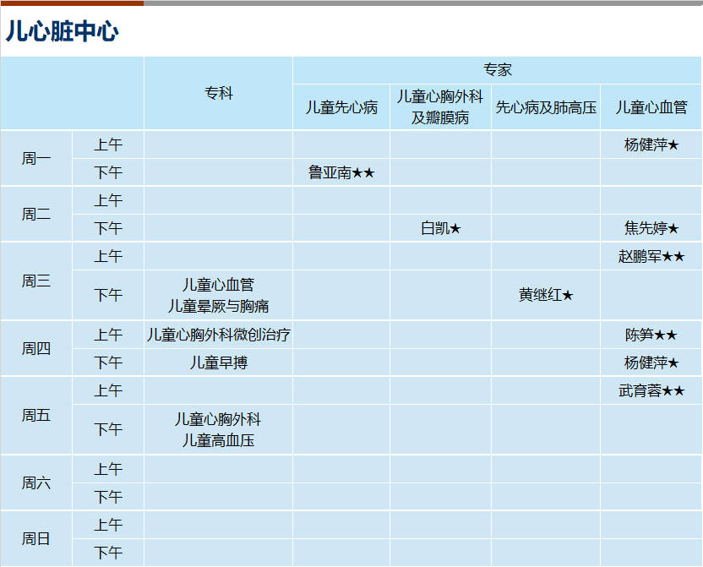Click the 儿童心胸外科及瓣膜病 column header
Screen dimensions: 703x567
click(x=440, y=107)
